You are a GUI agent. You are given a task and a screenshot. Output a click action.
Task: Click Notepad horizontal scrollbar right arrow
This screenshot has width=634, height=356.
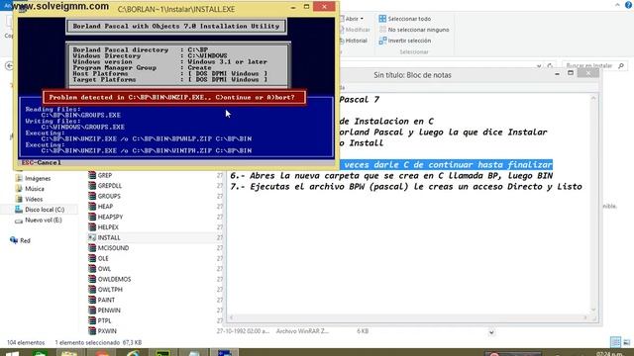coord(585,317)
